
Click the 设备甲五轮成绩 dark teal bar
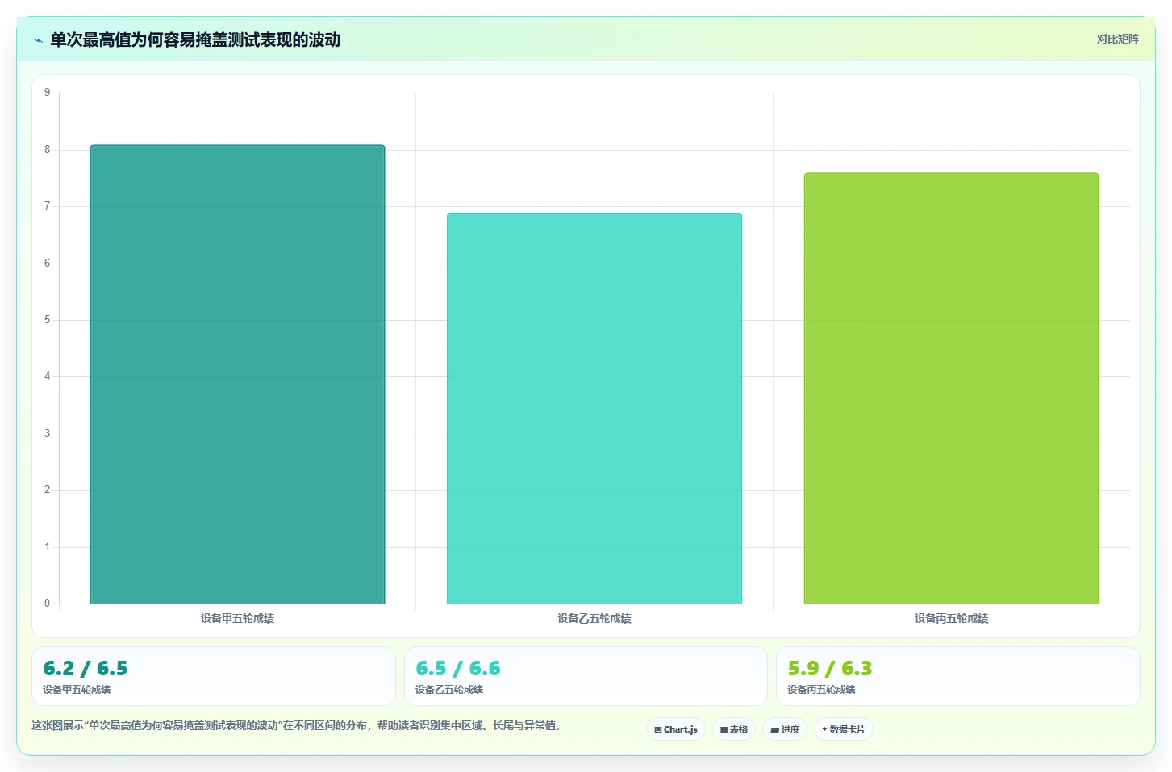pyautogui.click(x=237, y=374)
